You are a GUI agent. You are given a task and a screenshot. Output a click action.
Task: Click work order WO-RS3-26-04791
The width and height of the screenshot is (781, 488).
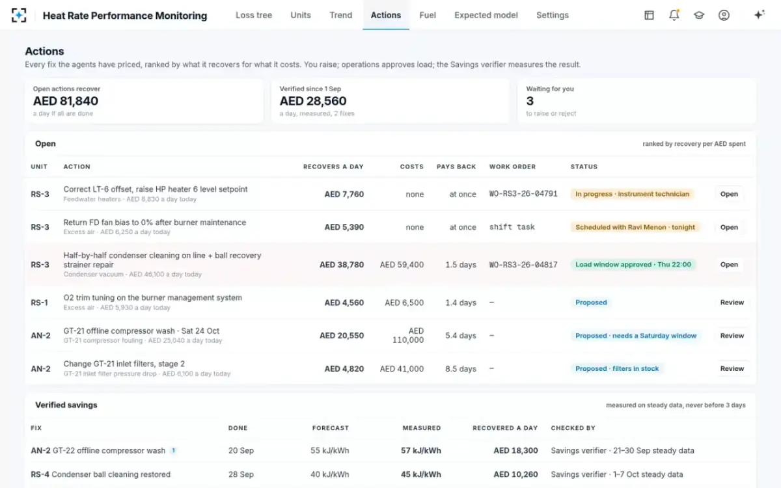point(523,194)
